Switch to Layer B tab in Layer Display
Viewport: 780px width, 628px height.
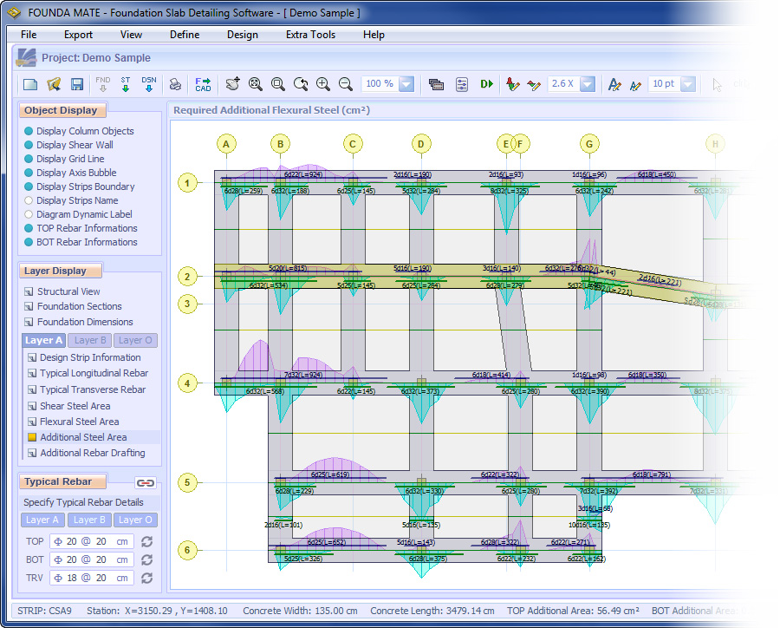(x=90, y=341)
